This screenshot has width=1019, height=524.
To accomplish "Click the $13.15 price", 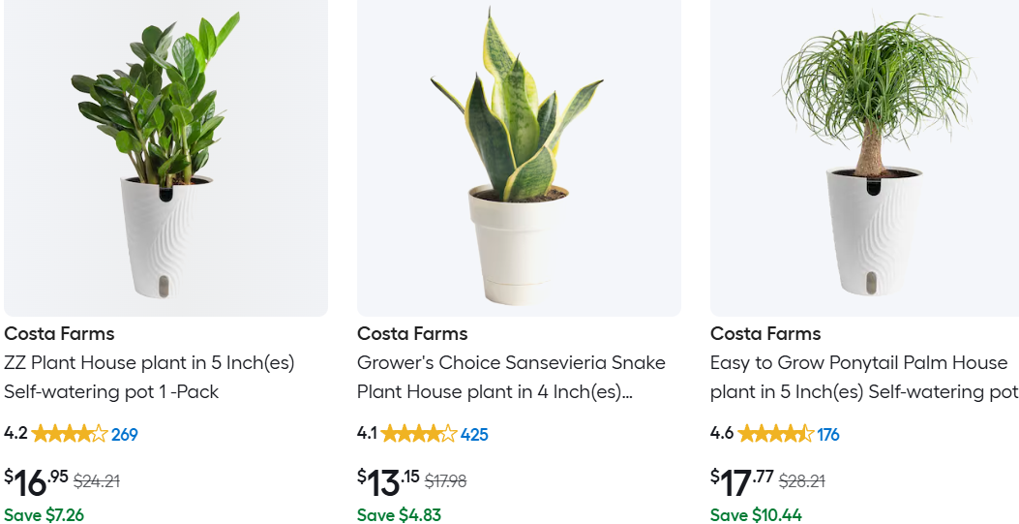I will (x=389, y=480).
